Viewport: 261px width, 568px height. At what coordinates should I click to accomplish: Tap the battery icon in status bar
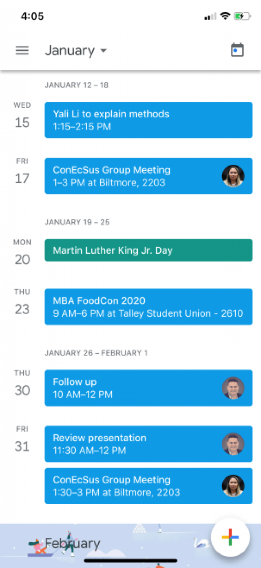(x=241, y=16)
